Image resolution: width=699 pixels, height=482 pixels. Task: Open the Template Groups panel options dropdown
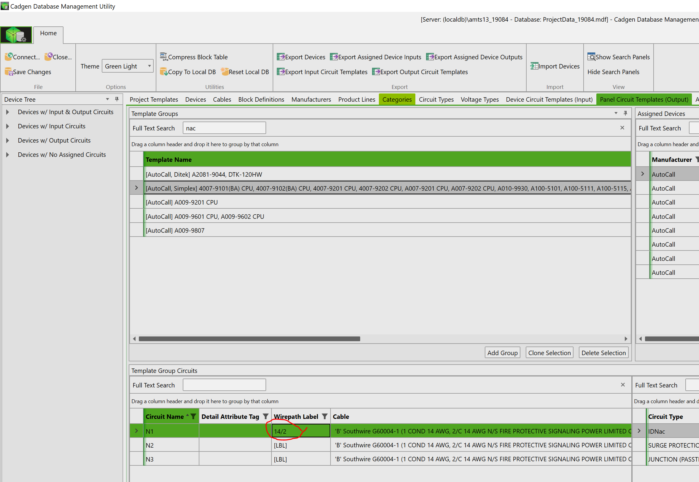point(616,113)
